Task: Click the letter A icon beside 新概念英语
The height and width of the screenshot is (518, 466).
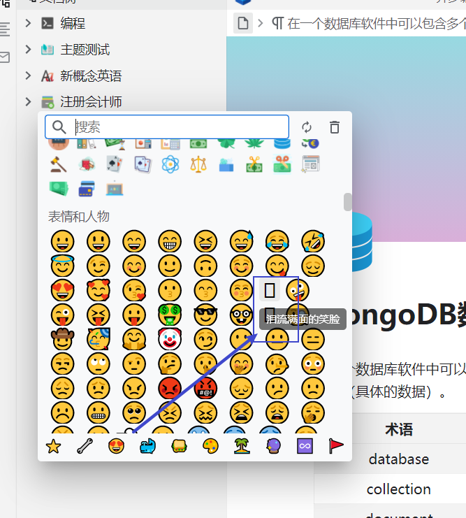Action: click(48, 75)
